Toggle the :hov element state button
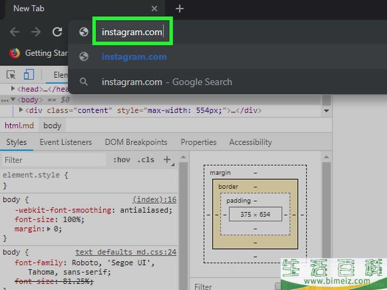Screen dimensions: 387x290 coord(122,160)
